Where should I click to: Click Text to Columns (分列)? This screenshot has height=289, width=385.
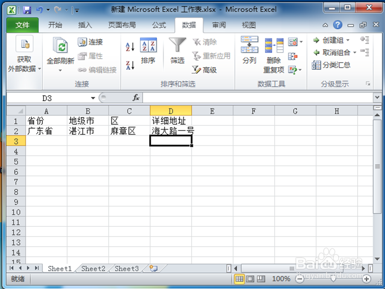click(249, 51)
